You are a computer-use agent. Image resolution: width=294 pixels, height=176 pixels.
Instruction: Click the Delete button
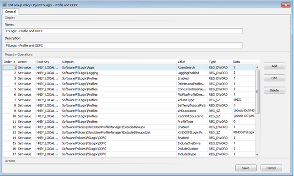pos(274,90)
